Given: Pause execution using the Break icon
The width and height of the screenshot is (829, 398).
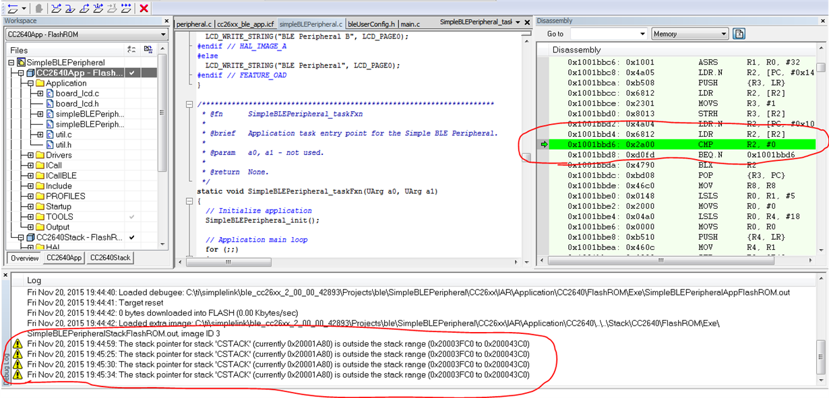Looking at the screenshot, I should pos(40,9).
